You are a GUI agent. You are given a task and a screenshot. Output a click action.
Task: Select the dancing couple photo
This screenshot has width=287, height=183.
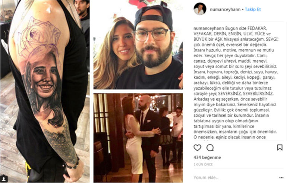[x=138, y=138]
